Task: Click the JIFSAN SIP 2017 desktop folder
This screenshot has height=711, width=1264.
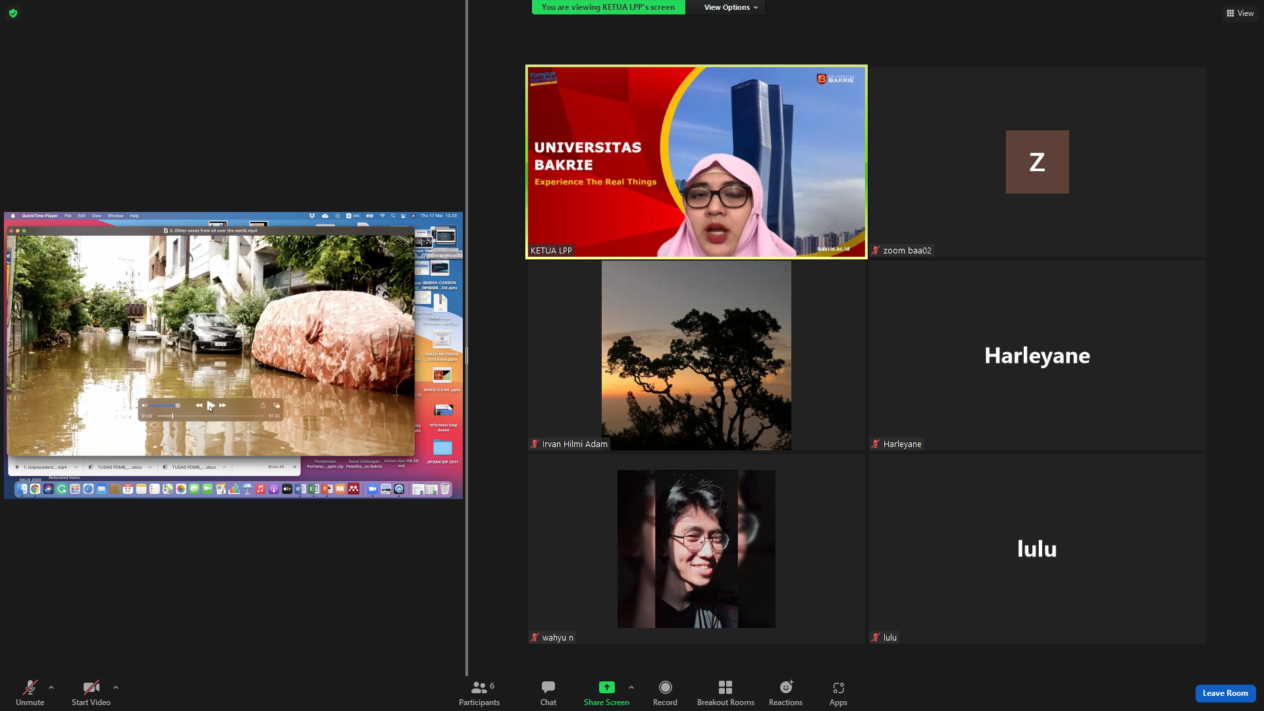Action: pyautogui.click(x=442, y=452)
